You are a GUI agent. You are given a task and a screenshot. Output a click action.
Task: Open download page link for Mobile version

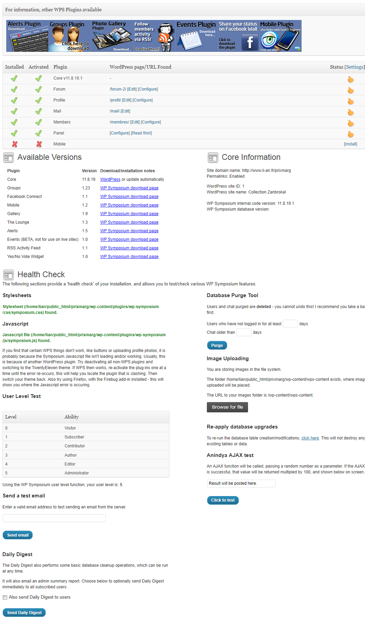point(129,205)
